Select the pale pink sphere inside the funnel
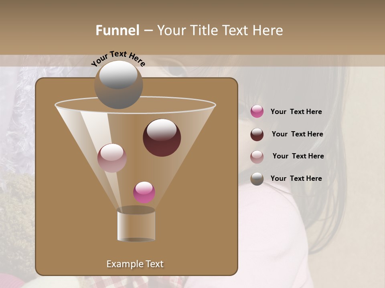Viewport: 385px width, 288px height. [112, 158]
